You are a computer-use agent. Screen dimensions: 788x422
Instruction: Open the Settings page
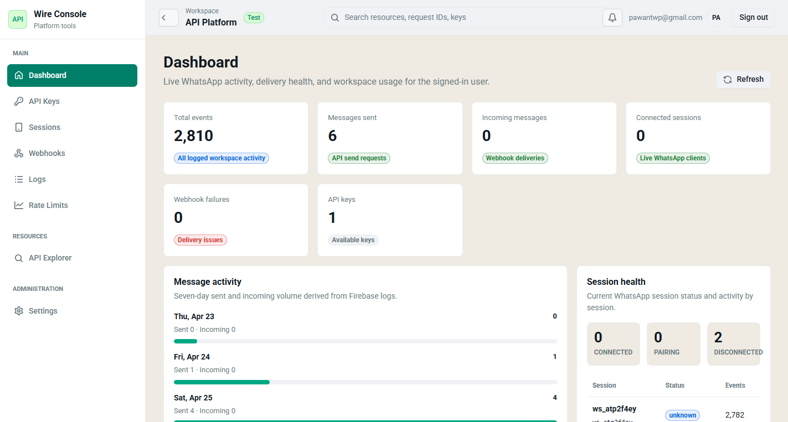(x=72, y=311)
